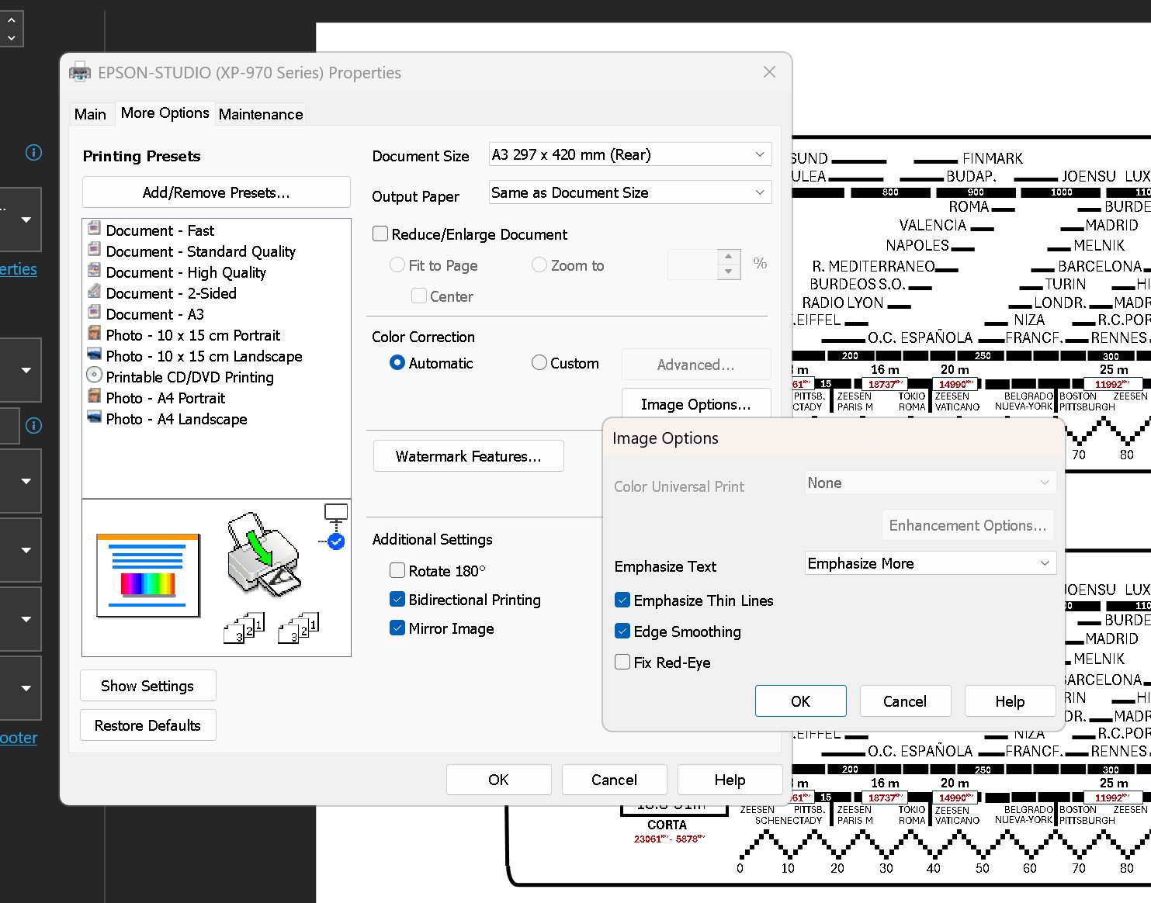
Task: Click the Watermark Features button
Action: coord(468,456)
